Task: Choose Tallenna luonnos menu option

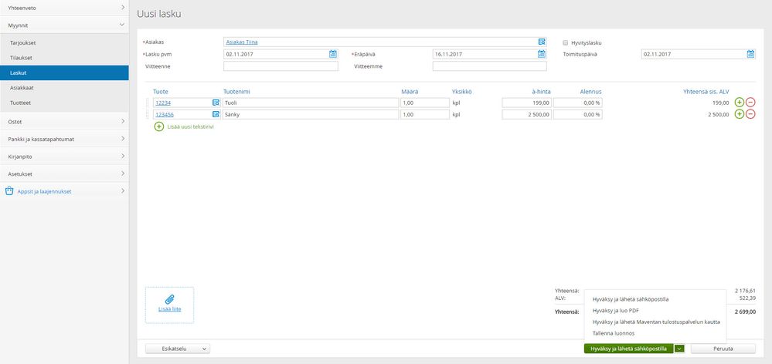Action: pyautogui.click(x=614, y=333)
